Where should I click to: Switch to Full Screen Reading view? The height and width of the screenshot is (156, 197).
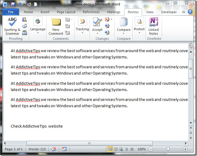[116, 149]
